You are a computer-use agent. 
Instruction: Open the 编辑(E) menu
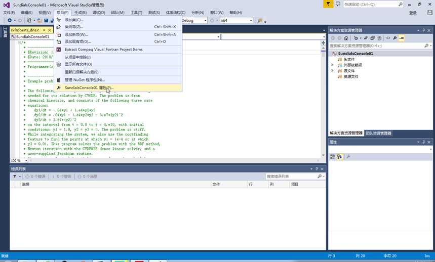coord(26,13)
